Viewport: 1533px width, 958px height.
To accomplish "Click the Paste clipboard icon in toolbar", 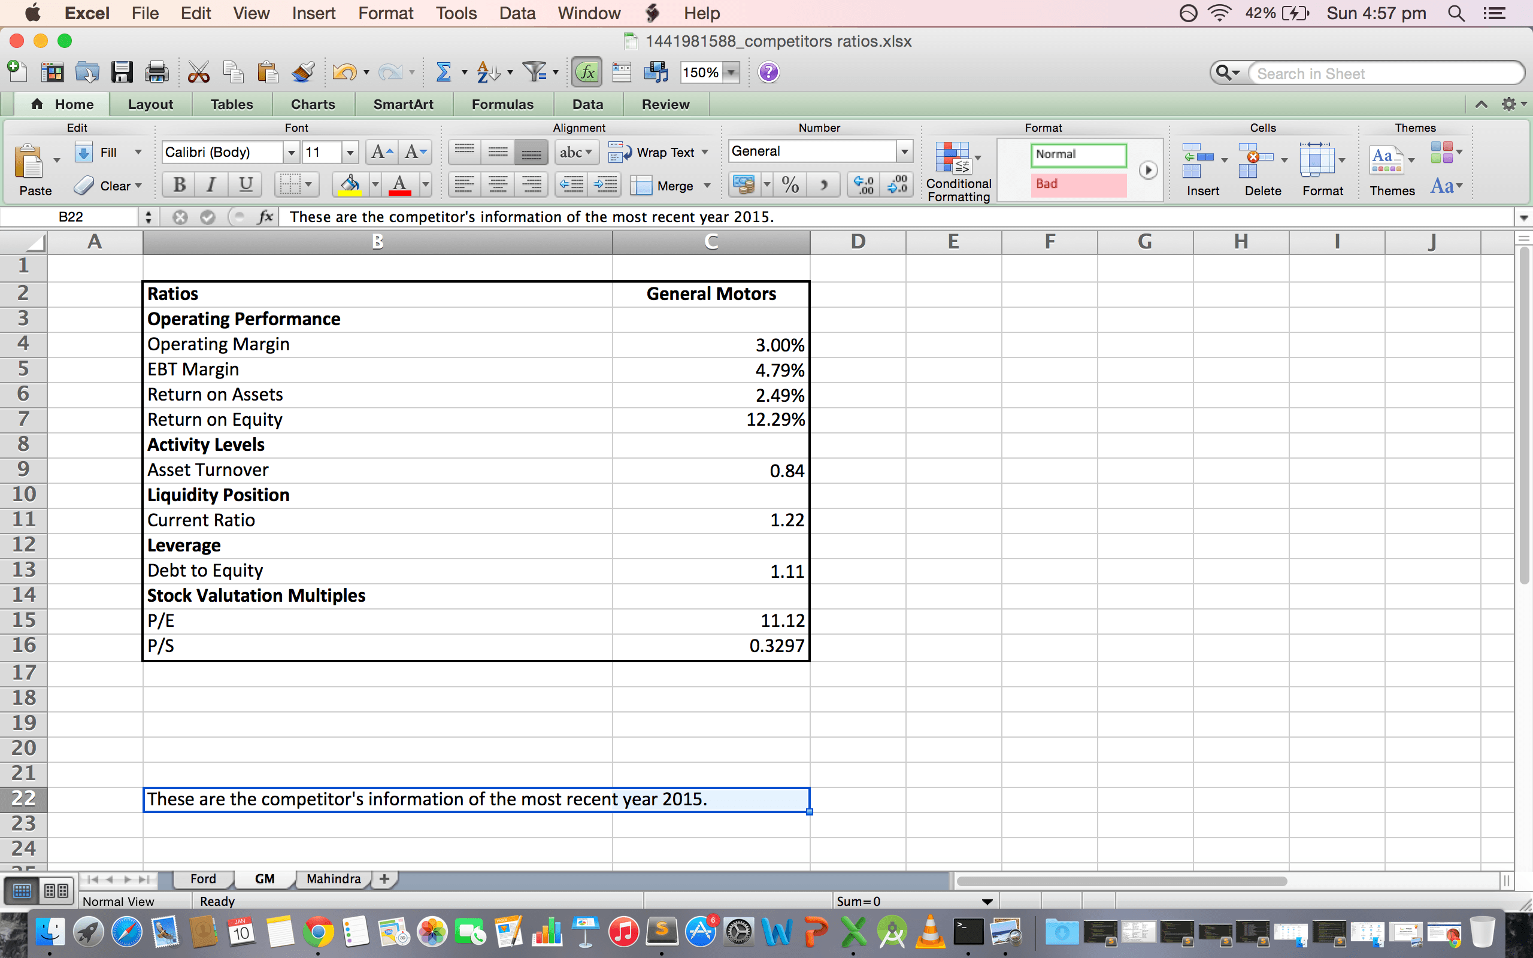I will (268, 72).
